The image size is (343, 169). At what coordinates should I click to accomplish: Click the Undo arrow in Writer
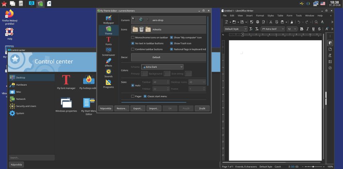pos(299,22)
